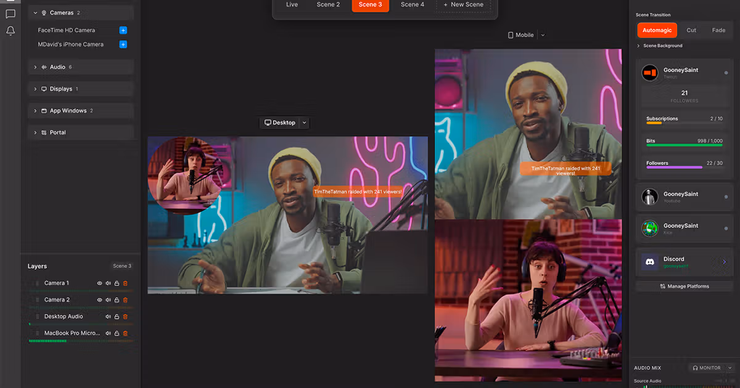The width and height of the screenshot is (740, 388).
Task: Open the Desktop preview dropdown arrow
Action: point(304,123)
